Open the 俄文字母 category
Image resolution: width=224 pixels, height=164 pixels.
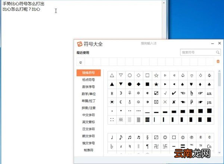pos(88,143)
